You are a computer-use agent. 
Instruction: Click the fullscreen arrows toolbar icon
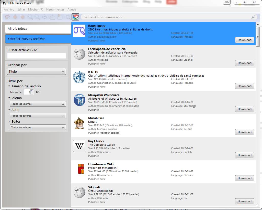click(45, 17)
